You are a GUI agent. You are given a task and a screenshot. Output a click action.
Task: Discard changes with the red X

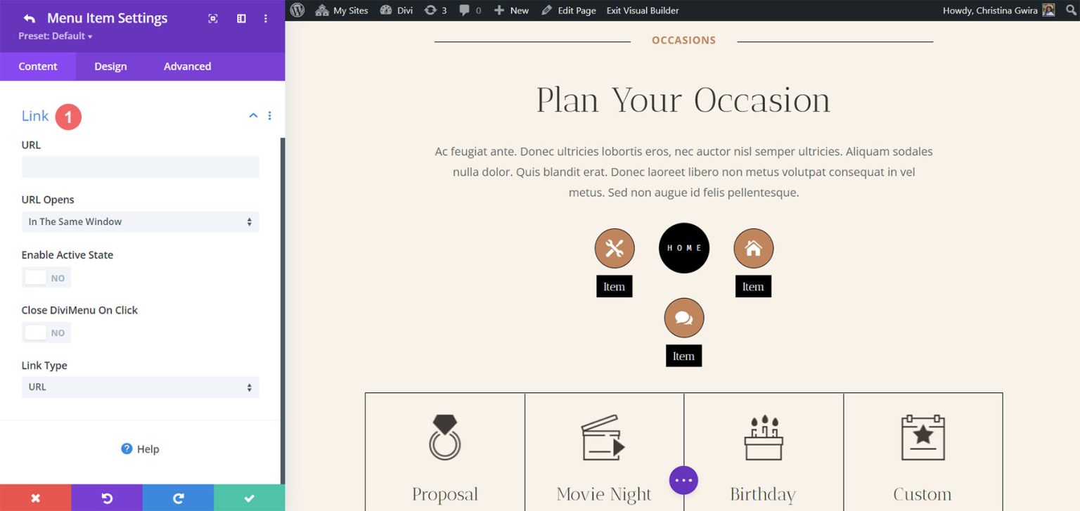[35, 498]
